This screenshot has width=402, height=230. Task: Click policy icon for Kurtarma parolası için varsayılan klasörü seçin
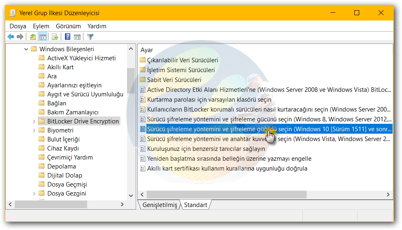click(143, 100)
